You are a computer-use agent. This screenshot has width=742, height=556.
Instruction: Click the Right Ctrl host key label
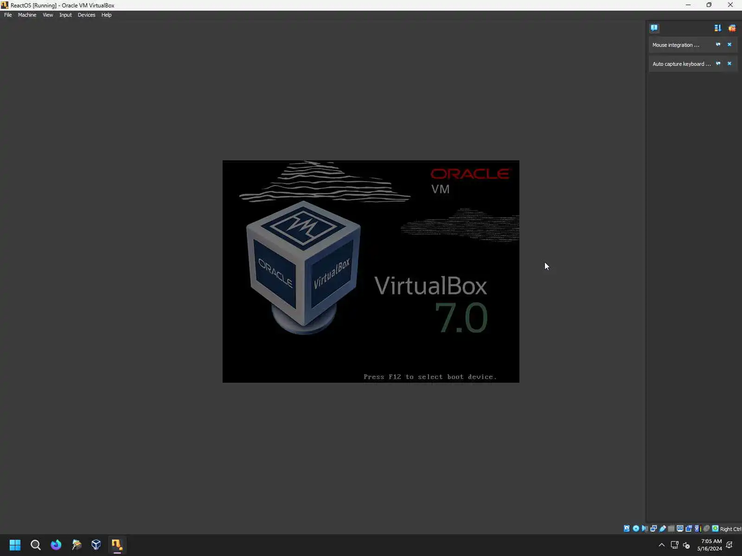(x=730, y=529)
